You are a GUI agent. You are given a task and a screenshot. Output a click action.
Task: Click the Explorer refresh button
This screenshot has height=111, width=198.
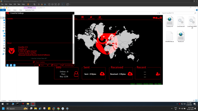(x=159, y=13)
